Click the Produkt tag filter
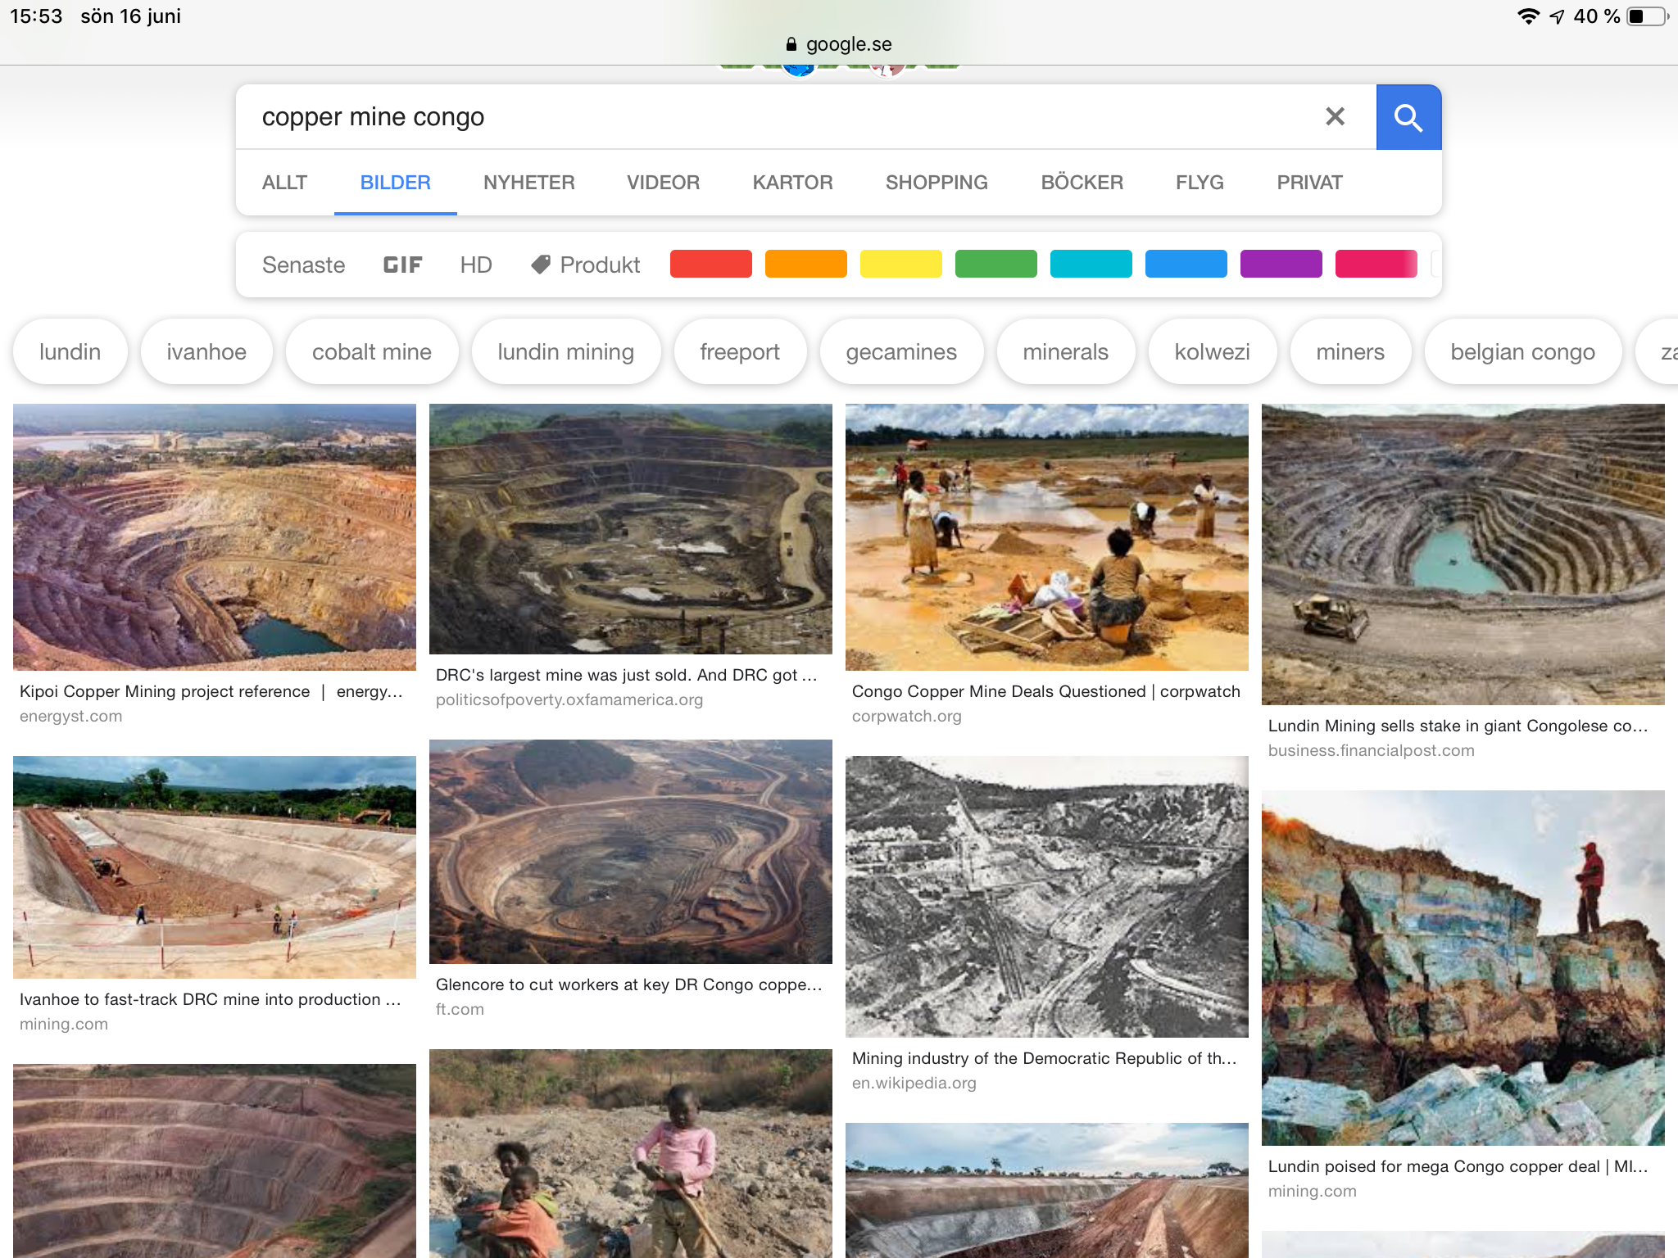This screenshot has width=1678, height=1258. coord(586,265)
